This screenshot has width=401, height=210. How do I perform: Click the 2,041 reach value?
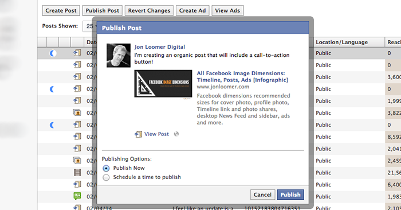[x=394, y=149]
